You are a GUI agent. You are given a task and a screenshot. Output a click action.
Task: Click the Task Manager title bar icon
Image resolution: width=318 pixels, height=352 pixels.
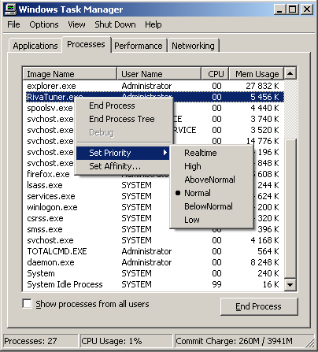point(10,9)
